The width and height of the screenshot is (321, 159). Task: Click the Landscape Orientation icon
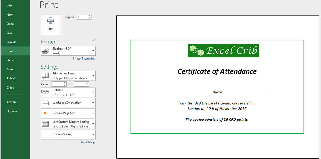click(45, 103)
